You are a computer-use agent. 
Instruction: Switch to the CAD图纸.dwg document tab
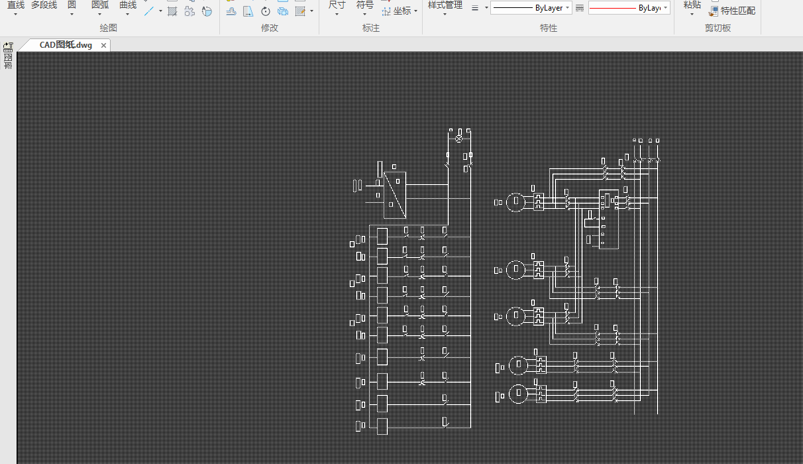[x=65, y=44]
